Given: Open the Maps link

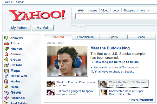Looking at the screenshot, I should pyautogui.click(x=15, y=71).
